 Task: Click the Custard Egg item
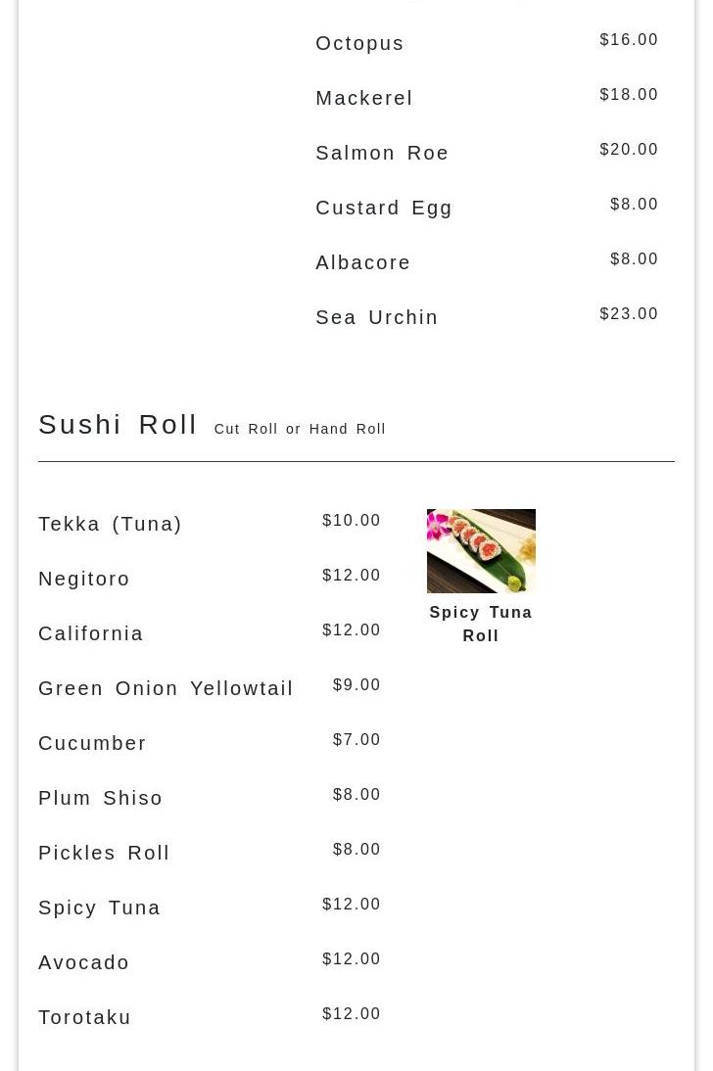(x=384, y=208)
